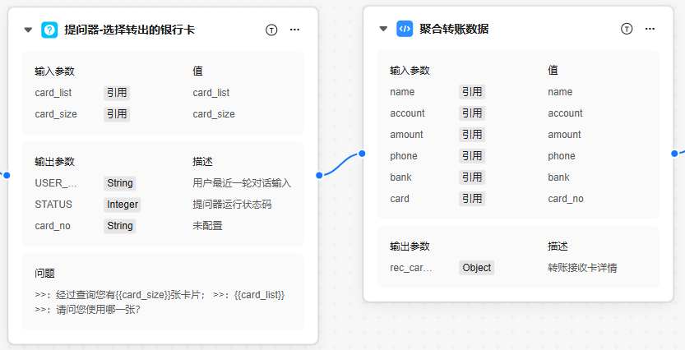Click the Integer type tag for STATUS
685x350 pixels.
[x=123, y=205]
